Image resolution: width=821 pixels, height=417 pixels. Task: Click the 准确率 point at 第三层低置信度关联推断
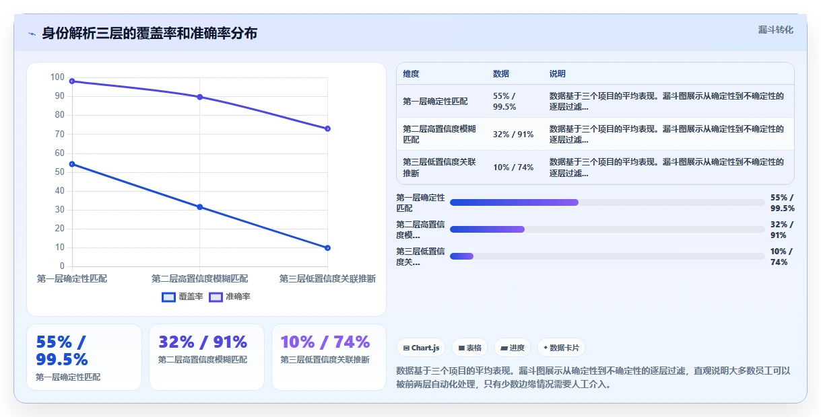[327, 128]
